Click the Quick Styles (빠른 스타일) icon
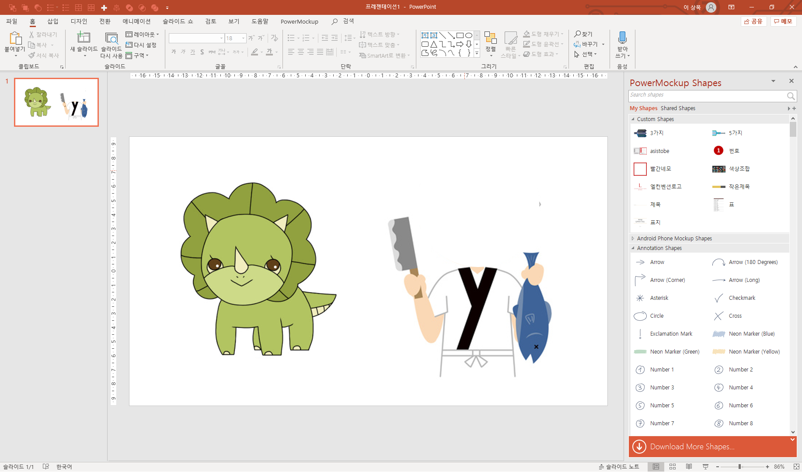Screen dimensions: 802x472 510,38
